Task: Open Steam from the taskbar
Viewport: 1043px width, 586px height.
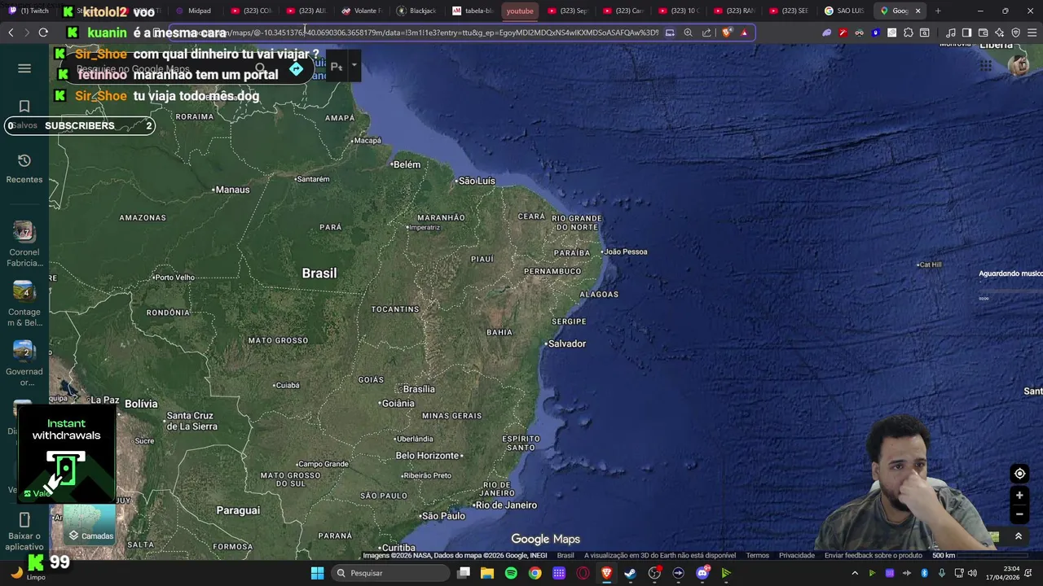Action: [630, 573]
